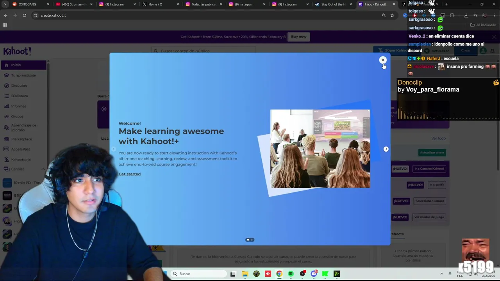Open File Explorer from the taskbar
The width and height of the screenshot is (500, 281).
tap(245, 274)
